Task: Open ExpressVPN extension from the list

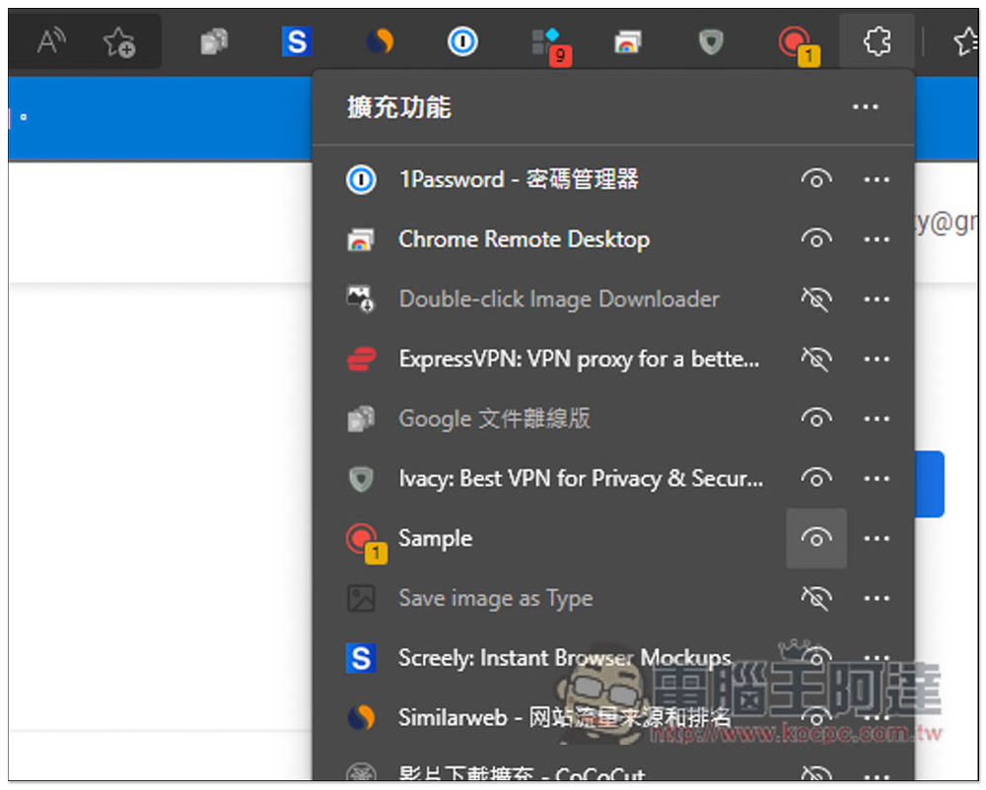Action: (x=578, y=360)
